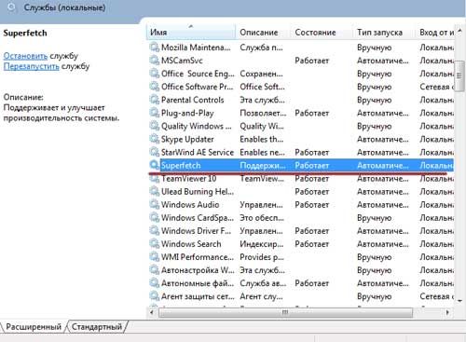Click Работает status in the MSCamSvc row

[312, 61]
